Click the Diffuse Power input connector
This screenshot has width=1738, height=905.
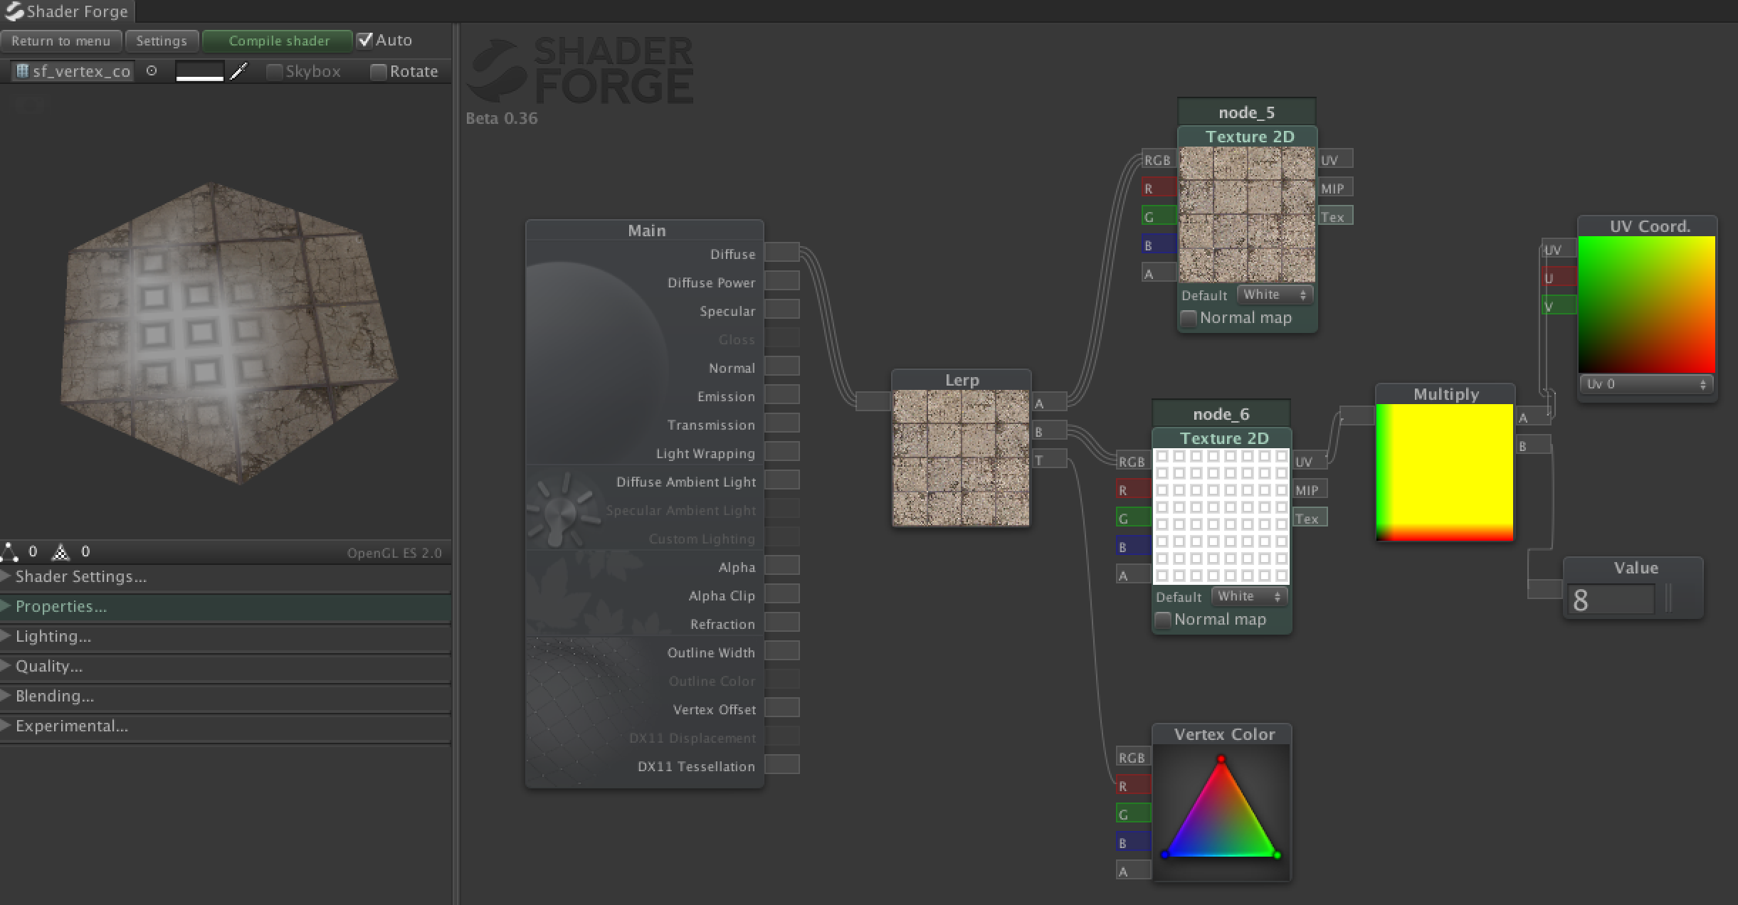pyautogui.click(x=782, y=281)
